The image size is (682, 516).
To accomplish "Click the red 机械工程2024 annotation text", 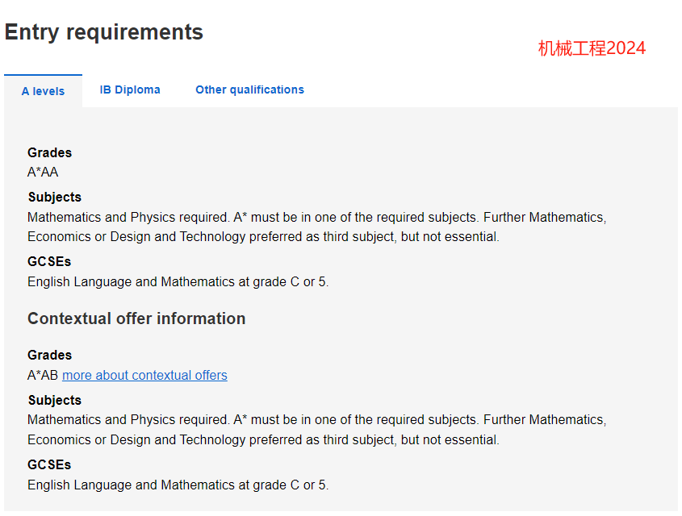I will tap(592, 48).
